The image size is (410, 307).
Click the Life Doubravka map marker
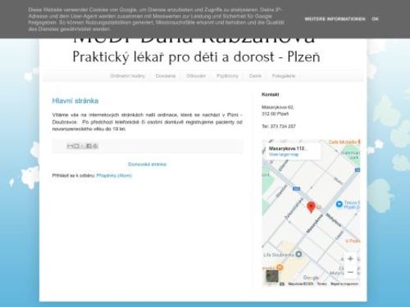pyautogui.click(x=298, y=254)
